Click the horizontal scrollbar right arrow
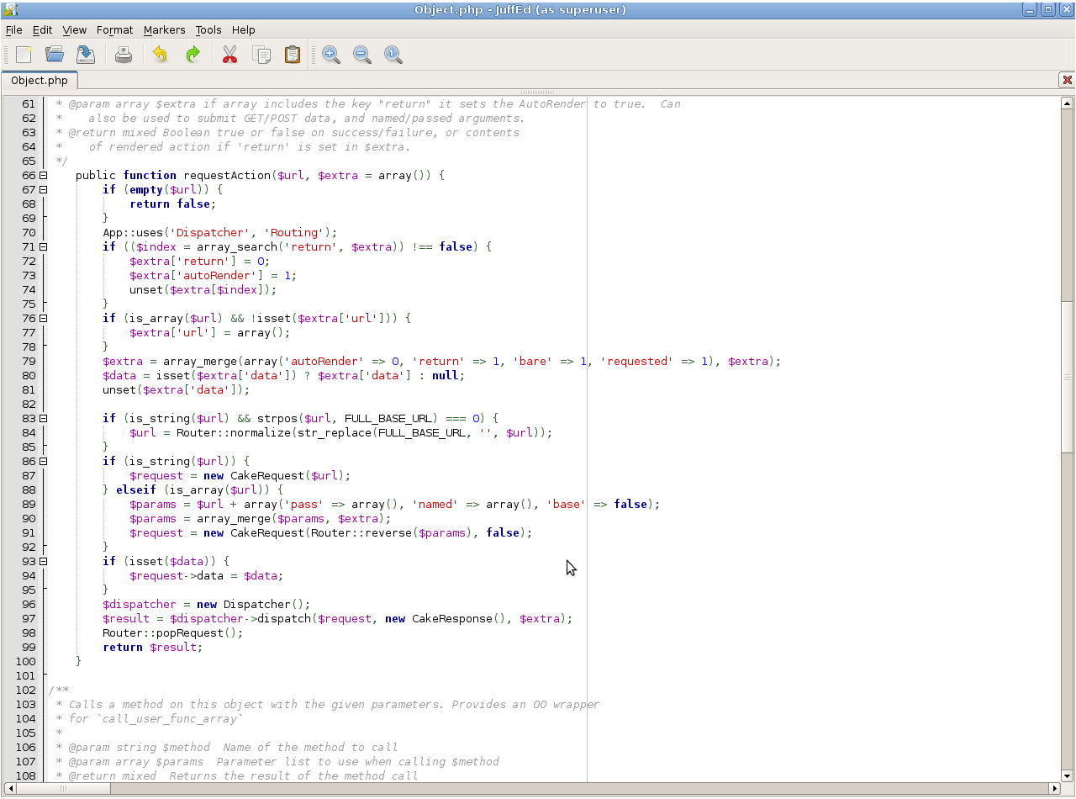Image resolution: width=1076 pixels, height=799 pixels. [1054, 789]
